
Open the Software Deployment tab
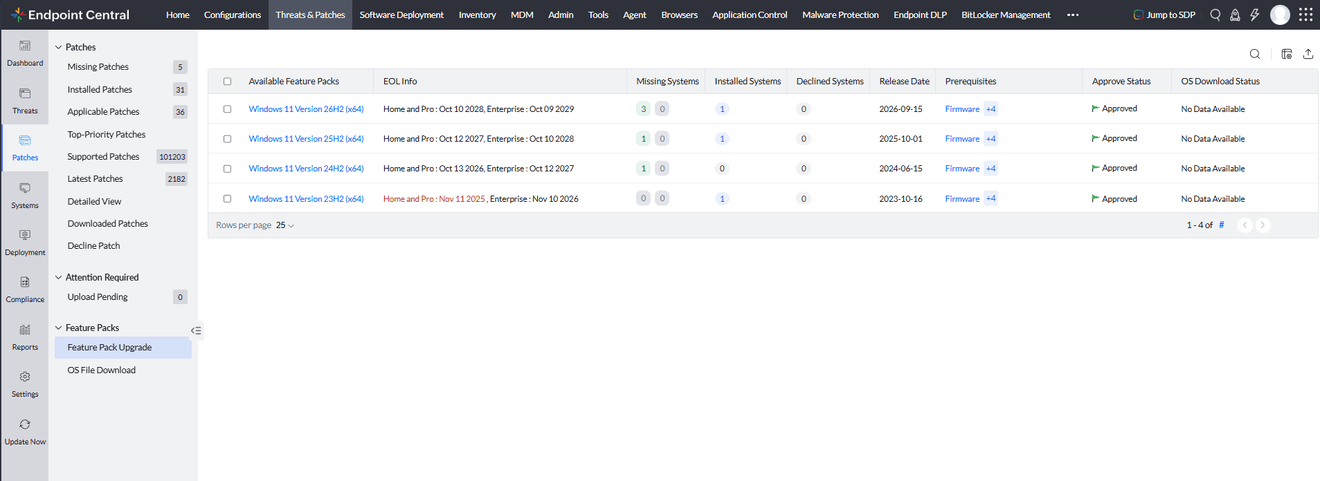pos(401,15)
